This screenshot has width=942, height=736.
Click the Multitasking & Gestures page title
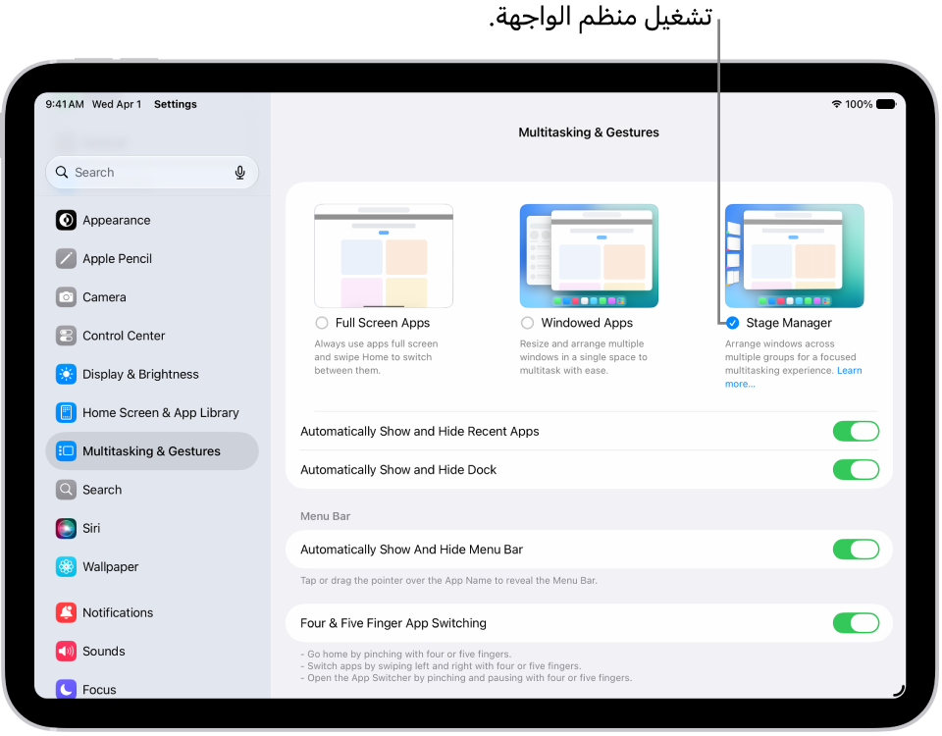588,132
